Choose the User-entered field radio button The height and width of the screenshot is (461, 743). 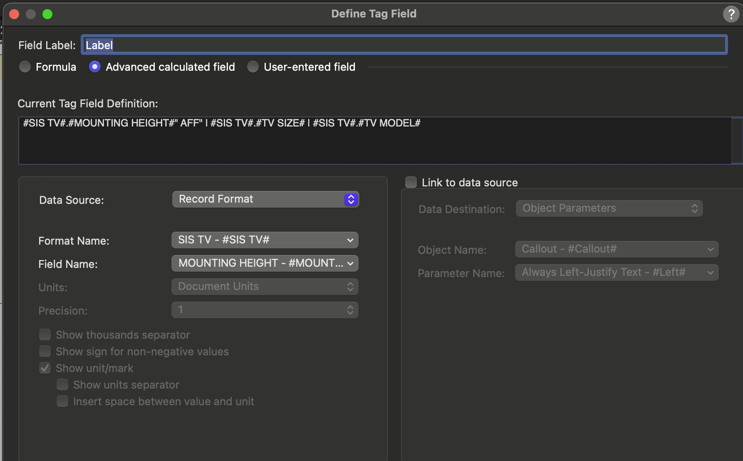tap(253, 67)
